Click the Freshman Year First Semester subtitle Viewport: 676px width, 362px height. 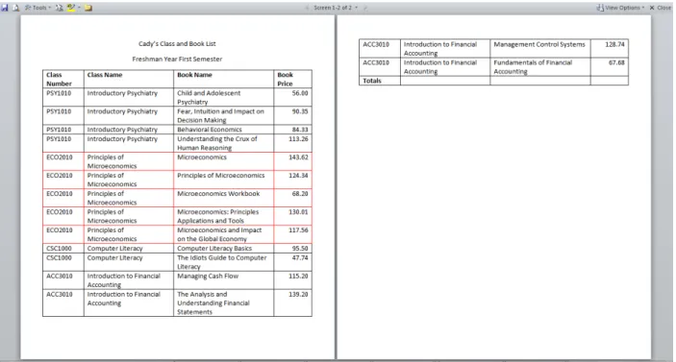[x=177, y=59]
